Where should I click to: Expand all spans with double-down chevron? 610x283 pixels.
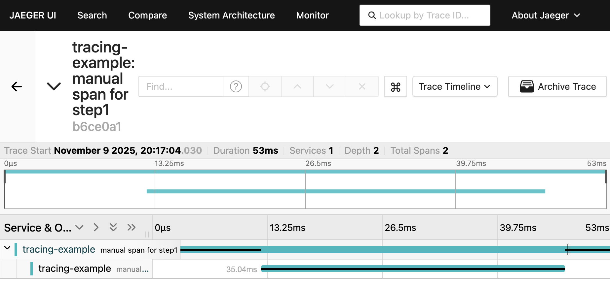click(x=113, y=227)
